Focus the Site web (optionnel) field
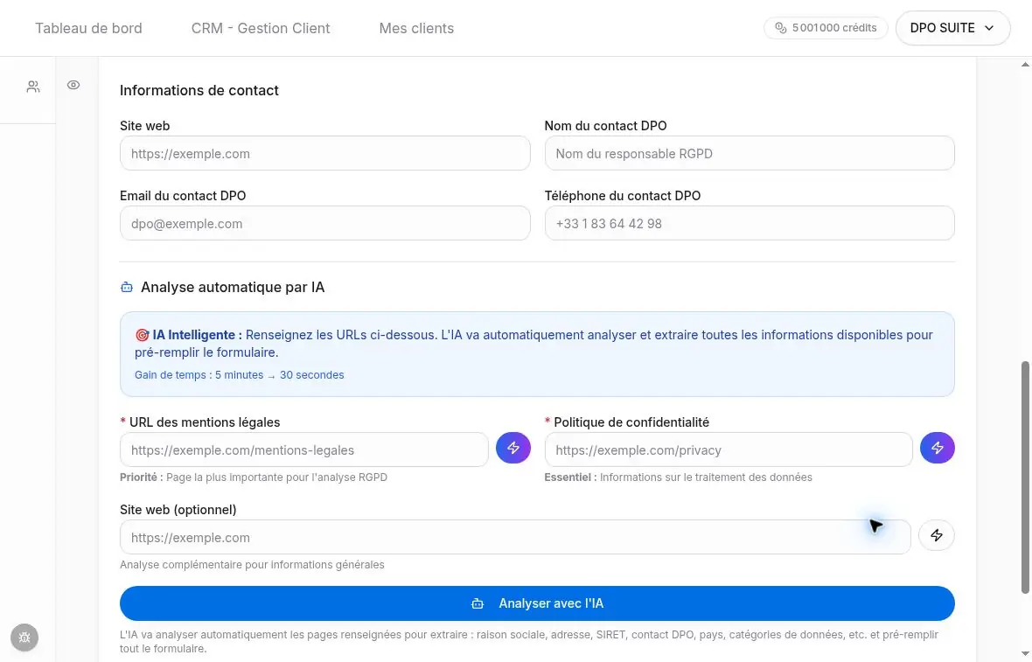1032x662 pixels. click(x=514, y=537)
